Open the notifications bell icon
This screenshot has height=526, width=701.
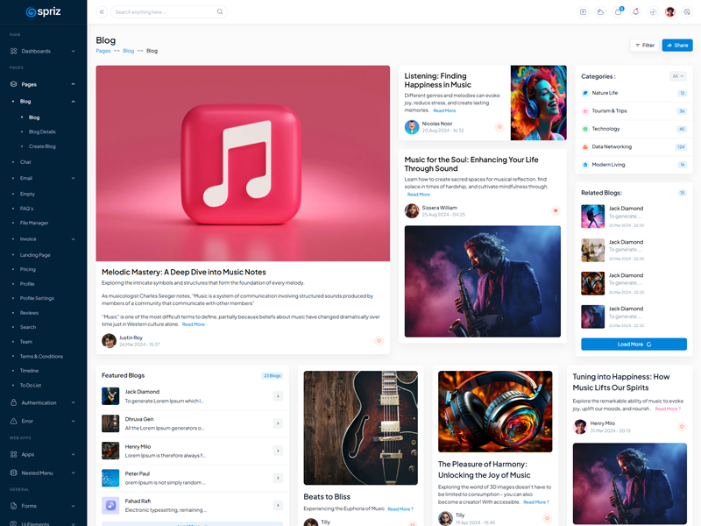(x=635, y=12)
